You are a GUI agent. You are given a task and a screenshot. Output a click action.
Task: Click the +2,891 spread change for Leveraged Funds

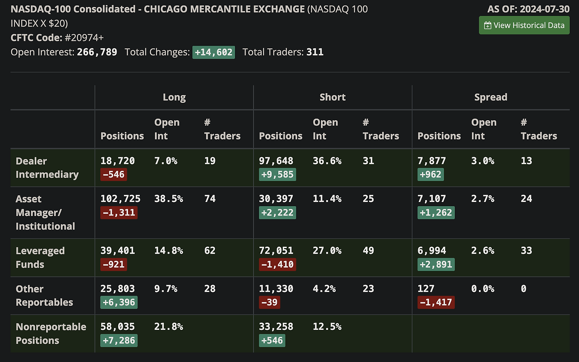point(436,264)
